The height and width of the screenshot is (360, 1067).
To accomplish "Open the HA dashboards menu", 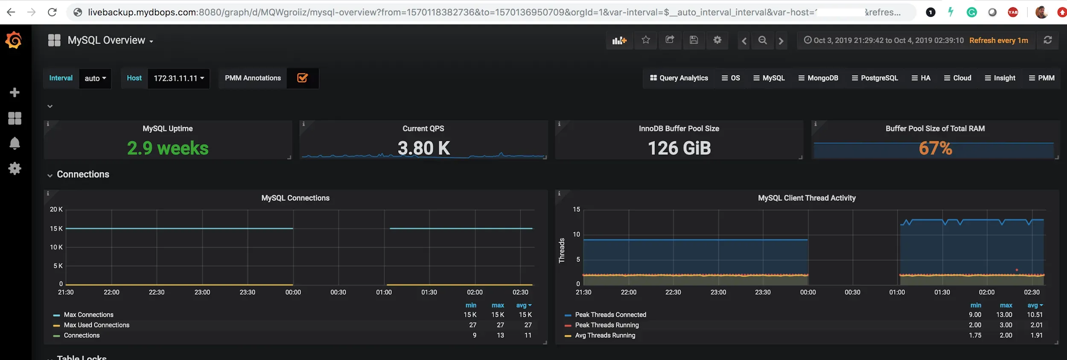I will (x=921, y=78).
